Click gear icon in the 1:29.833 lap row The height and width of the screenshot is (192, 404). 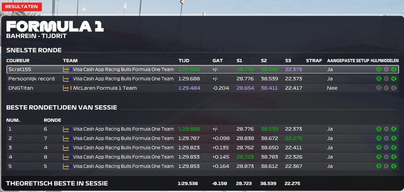(x=386, y=157)
